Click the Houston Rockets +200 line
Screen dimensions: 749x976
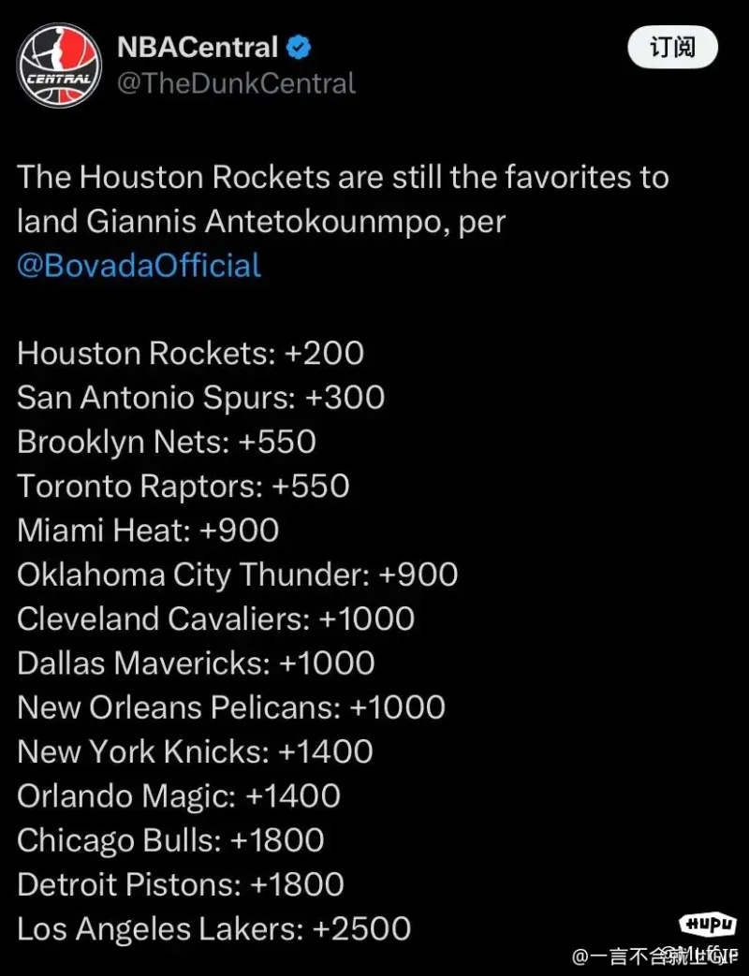pos(190,353)
